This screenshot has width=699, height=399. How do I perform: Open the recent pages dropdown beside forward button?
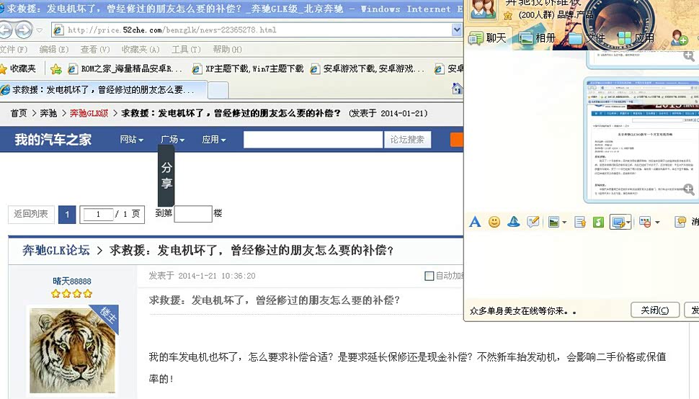(39, 30)
